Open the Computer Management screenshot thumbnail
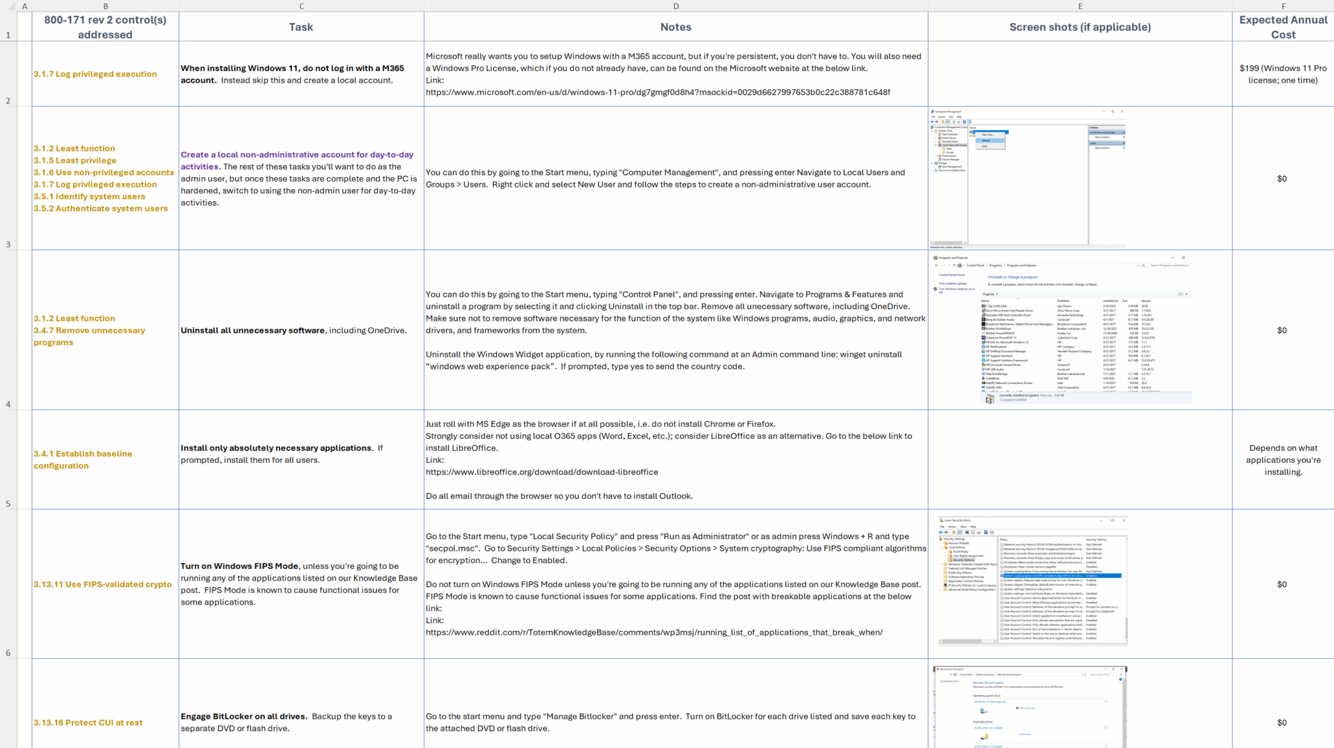Viewport: 1334px width, 748px height. (x=1028, y=178)
